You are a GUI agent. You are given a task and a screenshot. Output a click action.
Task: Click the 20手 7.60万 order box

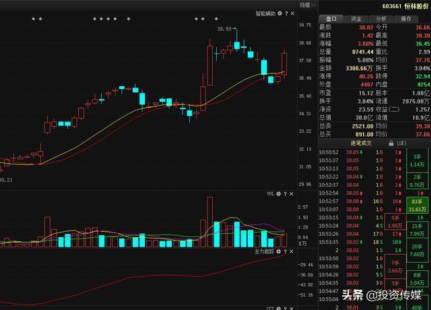417,250
